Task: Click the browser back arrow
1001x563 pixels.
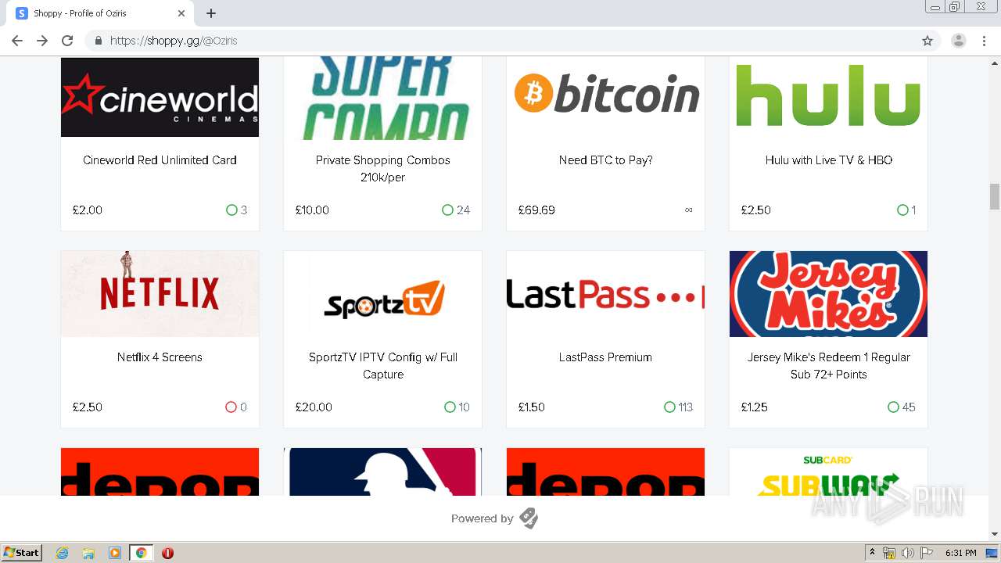Action: [x=17, y=41]
